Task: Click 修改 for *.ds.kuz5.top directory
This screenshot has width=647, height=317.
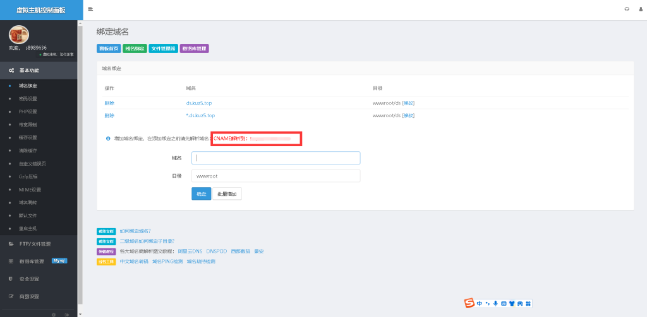Action: [409, 116]
